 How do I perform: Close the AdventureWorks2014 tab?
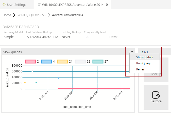[107, 5]
